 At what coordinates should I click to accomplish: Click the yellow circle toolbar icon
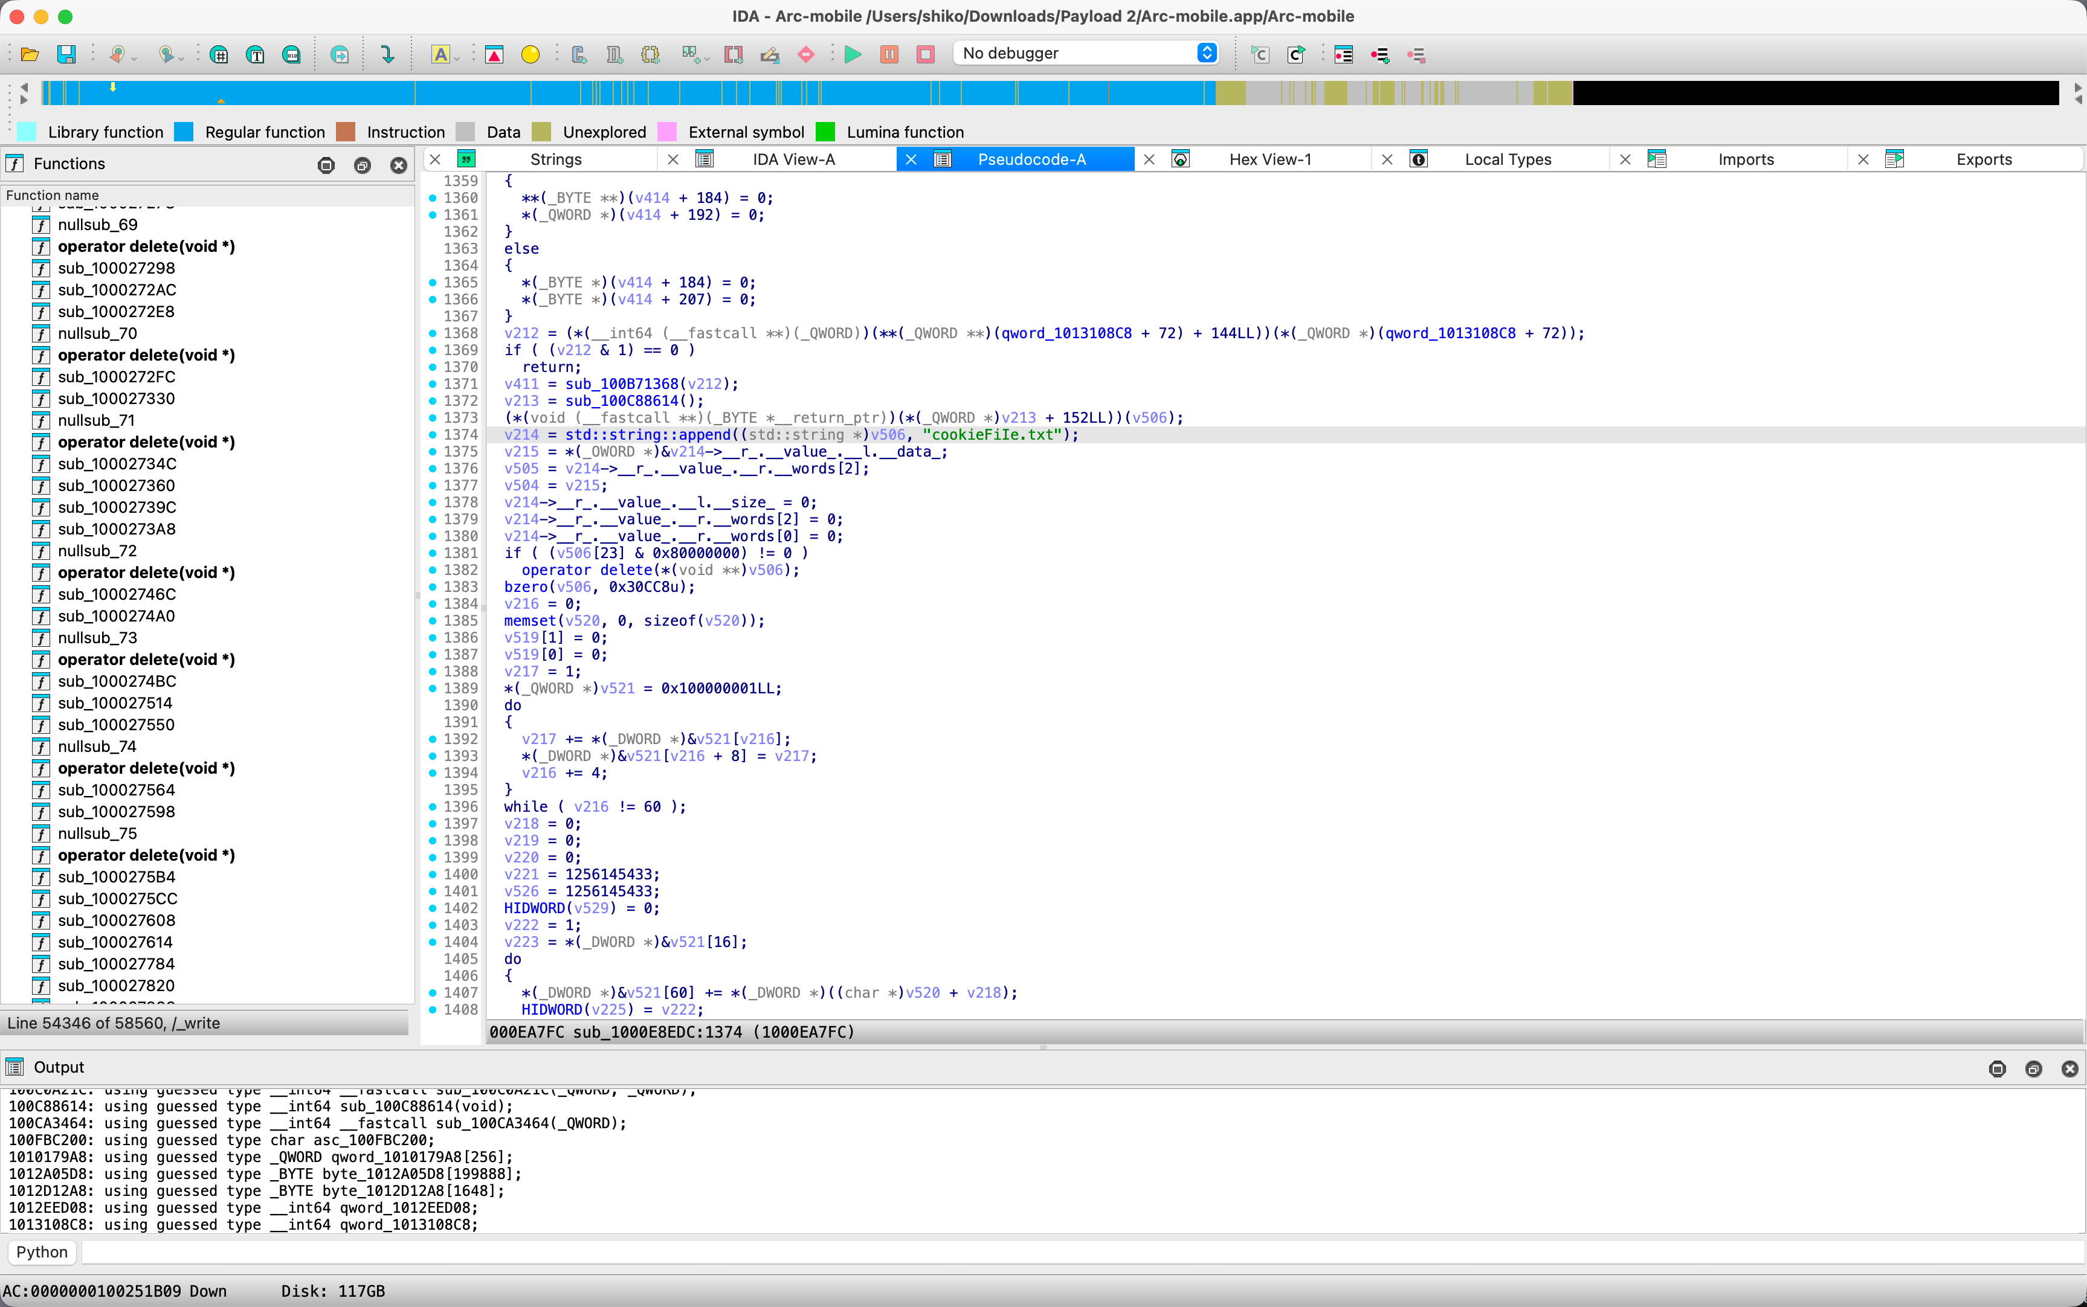pos(530,54)
